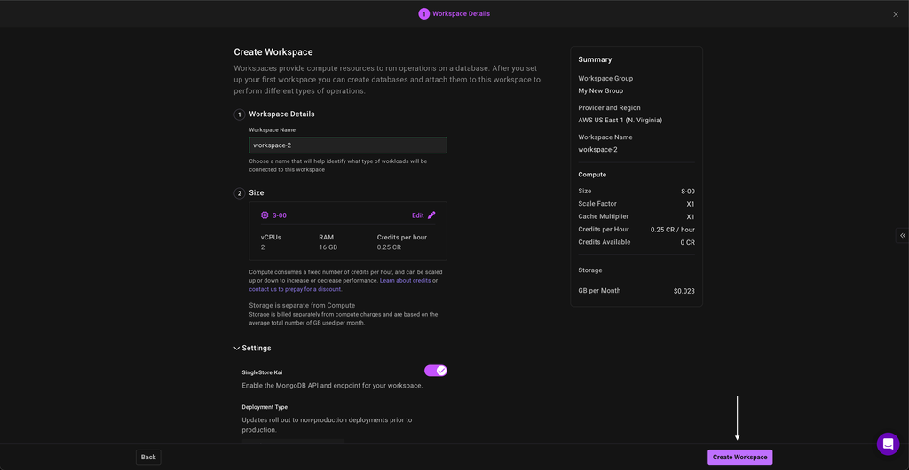Screen dimensions: 909x470
Task: Click the '0.25 CR / hour' value
Action: point(673,229)
